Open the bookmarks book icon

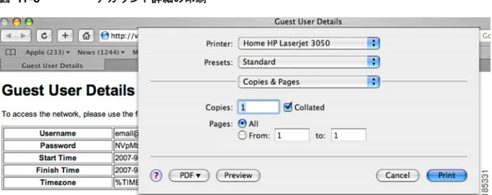point(11,53)
